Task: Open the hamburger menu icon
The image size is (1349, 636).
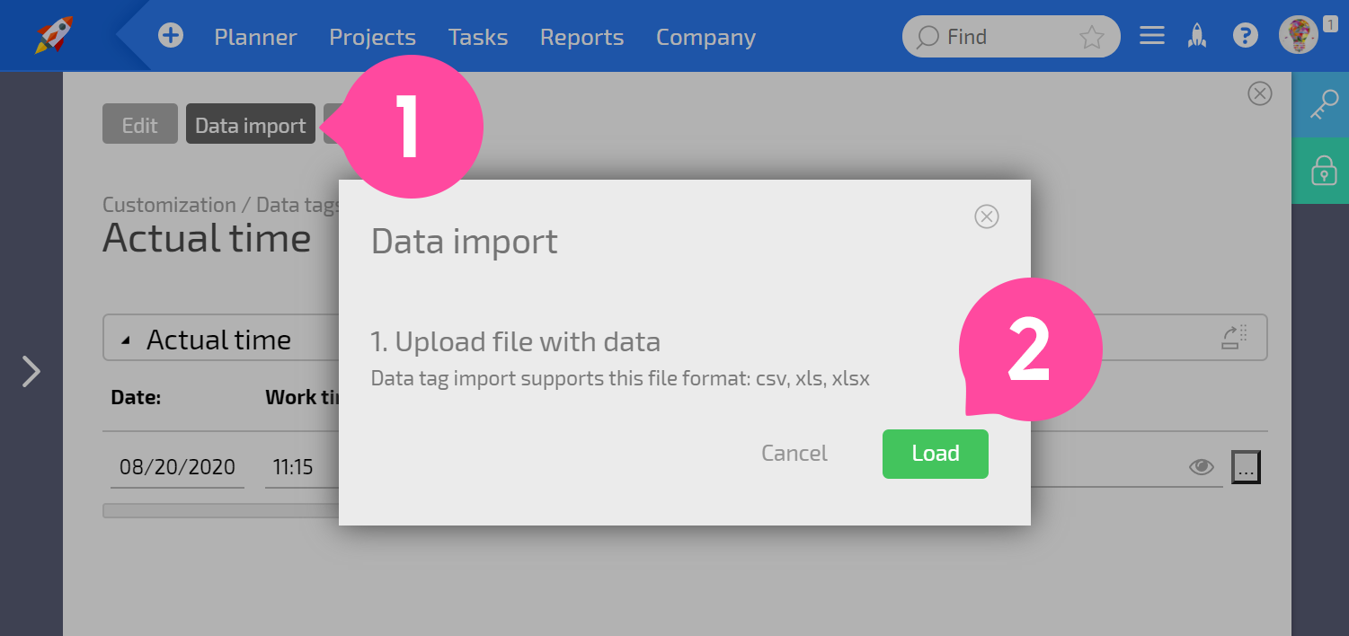Action: pyautogui.click(x=1152, y=36)
